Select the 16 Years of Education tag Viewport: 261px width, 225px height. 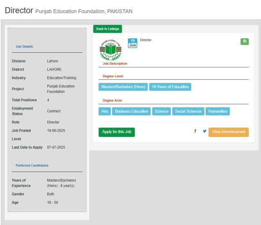[170, 87]
